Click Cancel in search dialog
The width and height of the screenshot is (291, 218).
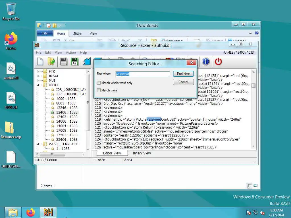tap(183, 82)
